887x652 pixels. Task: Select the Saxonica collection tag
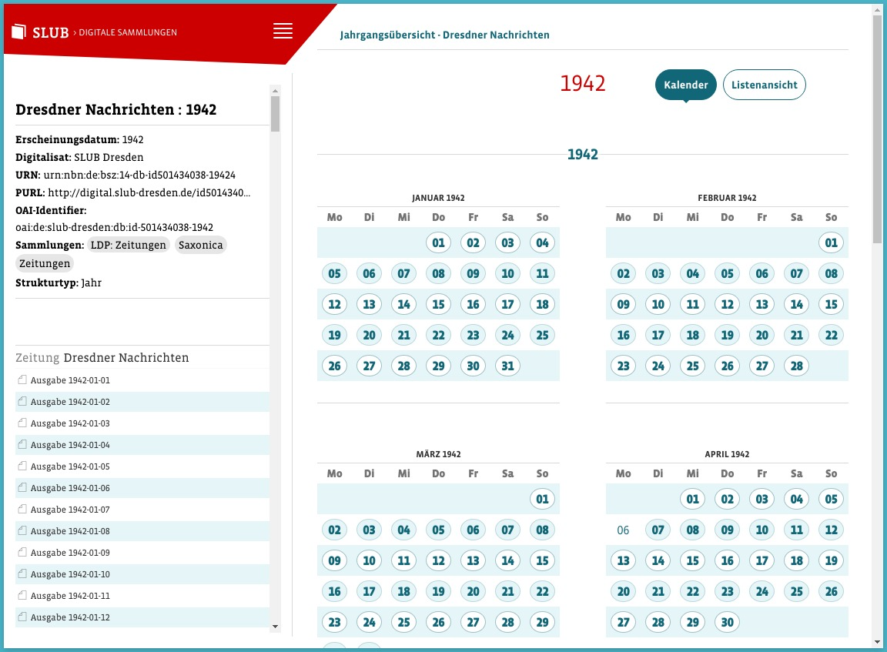pyautogui.click(x=200, y=245)
